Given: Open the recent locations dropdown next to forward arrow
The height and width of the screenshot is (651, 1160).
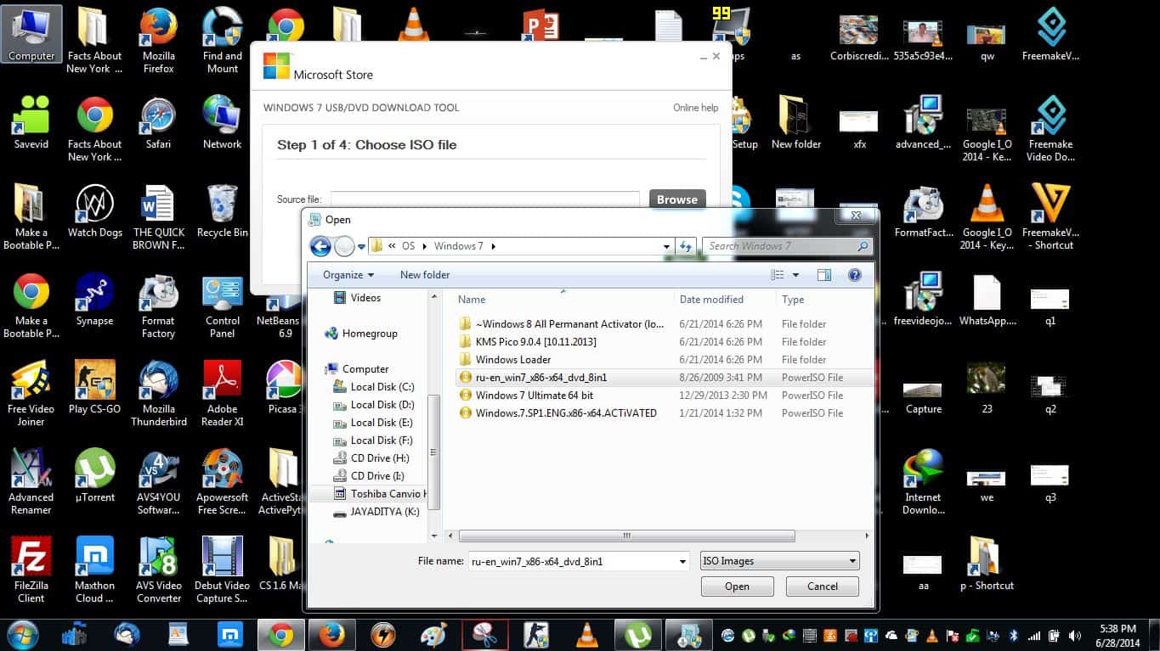Looking at the screenshot, I should pyautogui.click(x=361, y=247).
